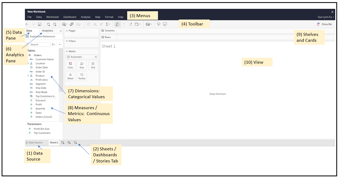Open the Size mark card
This screenshot has height=179, width=339.
[82, 65]
